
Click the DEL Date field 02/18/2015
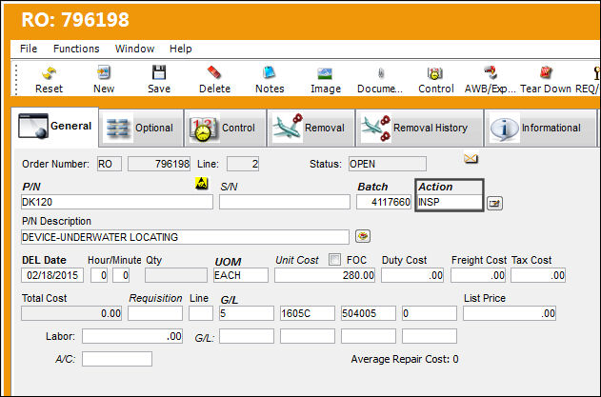coord(52,275)
